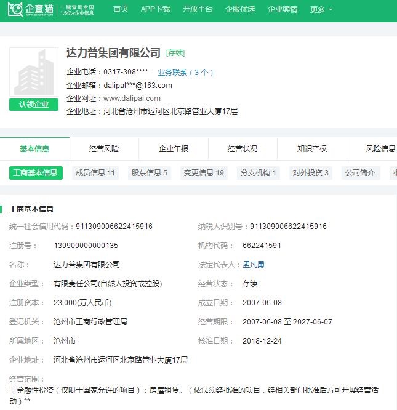Click the 成立日期 value 2007-06-08
This screenshot has width=397, height=410.
click(262, 303)
